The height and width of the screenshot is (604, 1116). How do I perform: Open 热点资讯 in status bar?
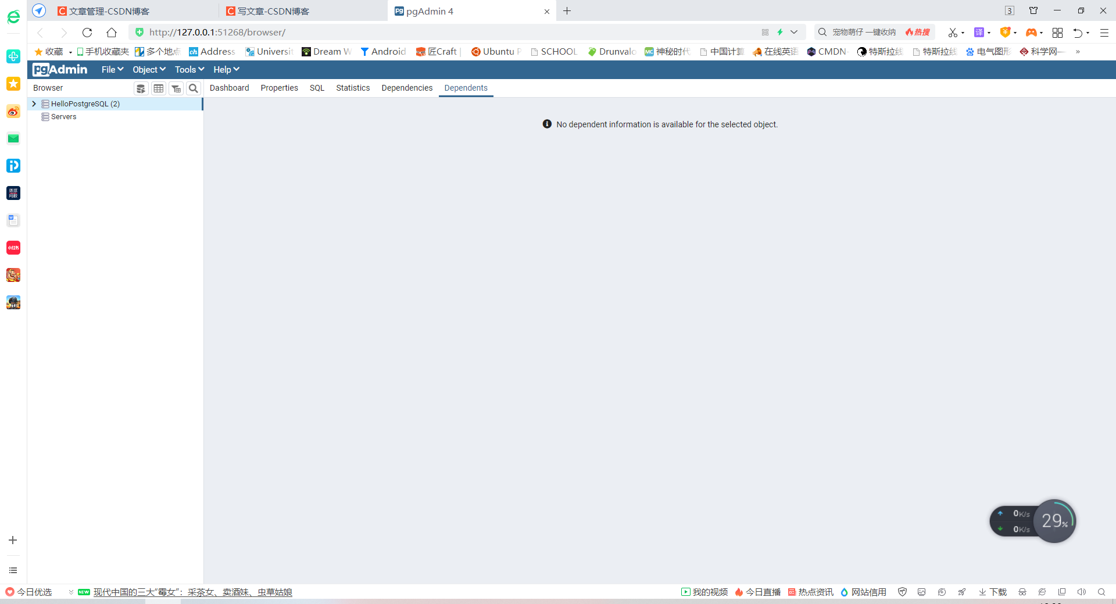[811, 592]
